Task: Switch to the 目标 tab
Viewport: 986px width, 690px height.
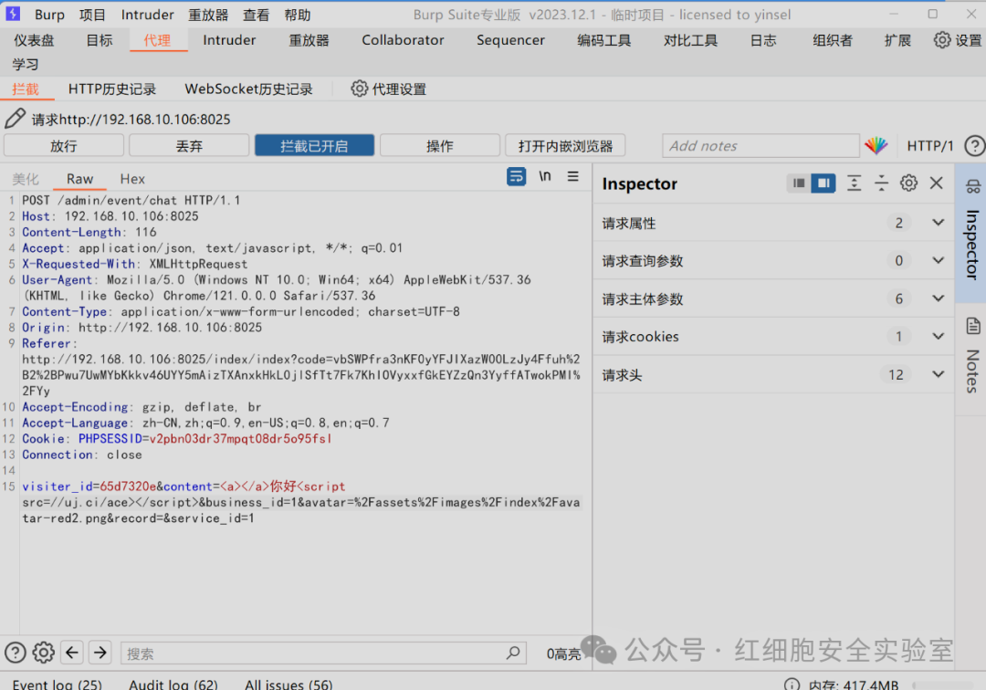Action: tap(100, 40)
